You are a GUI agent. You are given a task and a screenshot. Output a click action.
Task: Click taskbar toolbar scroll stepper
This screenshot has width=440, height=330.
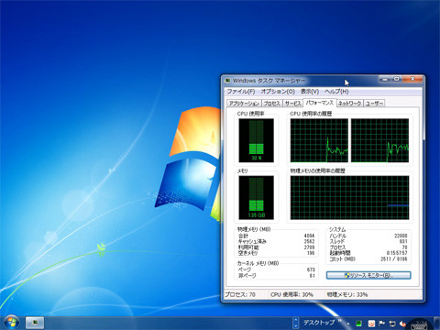pyautogui.click(x=295, y=323)
